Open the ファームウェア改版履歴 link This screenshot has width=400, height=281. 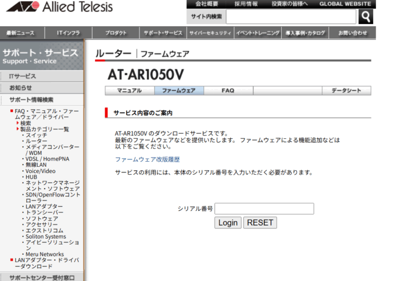point(147,159)
